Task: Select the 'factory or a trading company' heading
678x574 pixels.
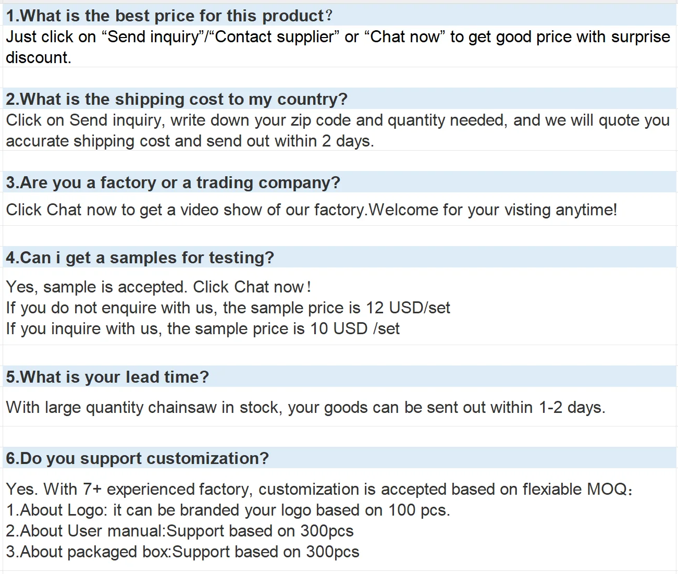Action: [x=173, y=182]
